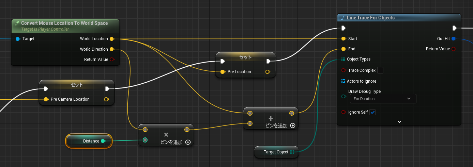Click the add node's bottom input pin
The width and height of the screenshot is (473, 167).
pyautogui.click(x=250, y=123)
